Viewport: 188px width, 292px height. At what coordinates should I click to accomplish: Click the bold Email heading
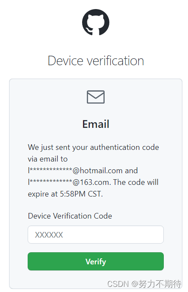tap(96, 124)
